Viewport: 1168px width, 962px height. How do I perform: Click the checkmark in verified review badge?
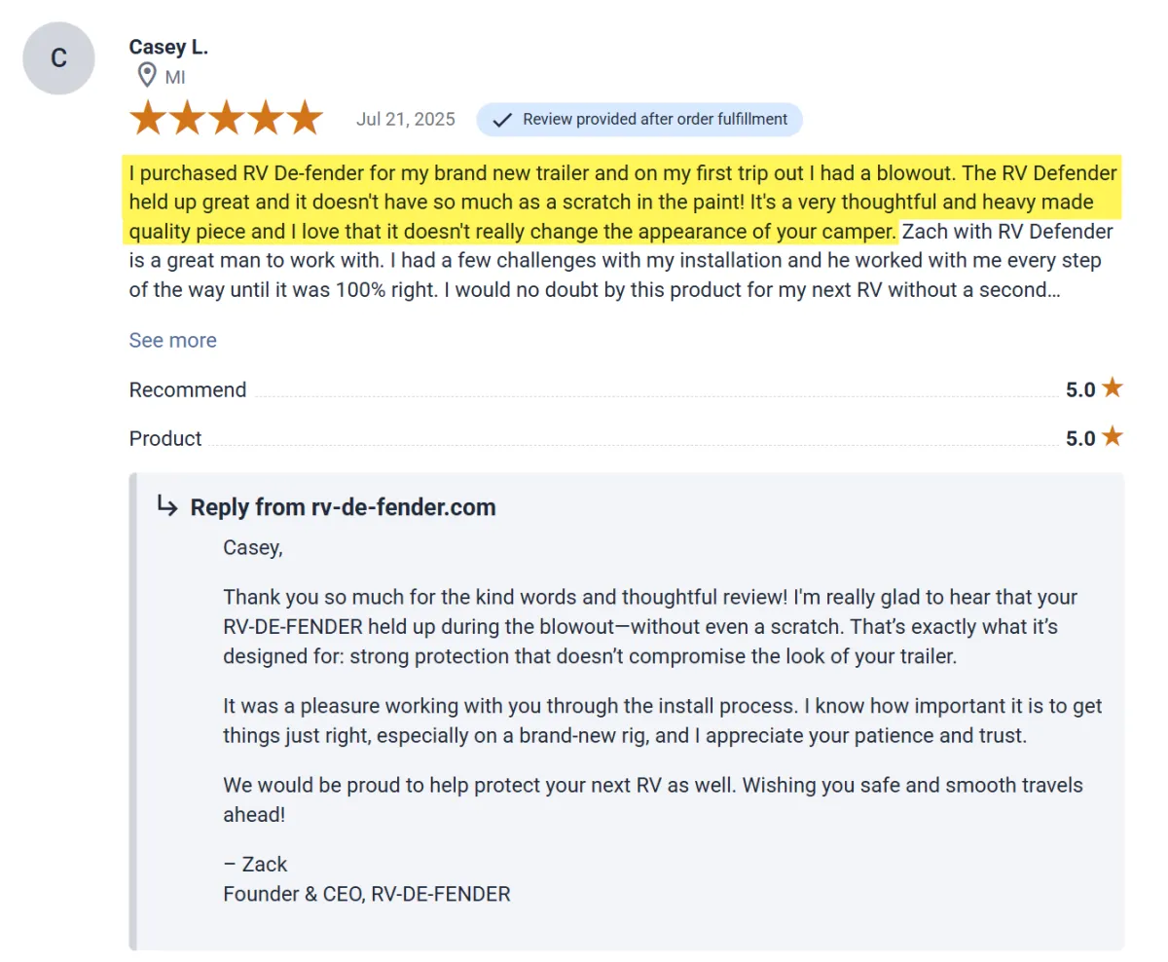pyautogui.click(x=502, y=120)
